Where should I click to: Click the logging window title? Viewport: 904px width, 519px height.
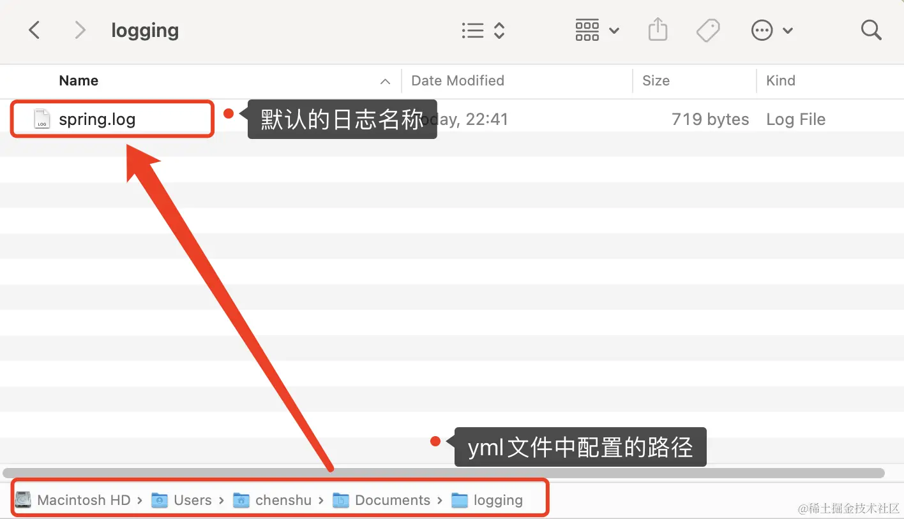145,31
